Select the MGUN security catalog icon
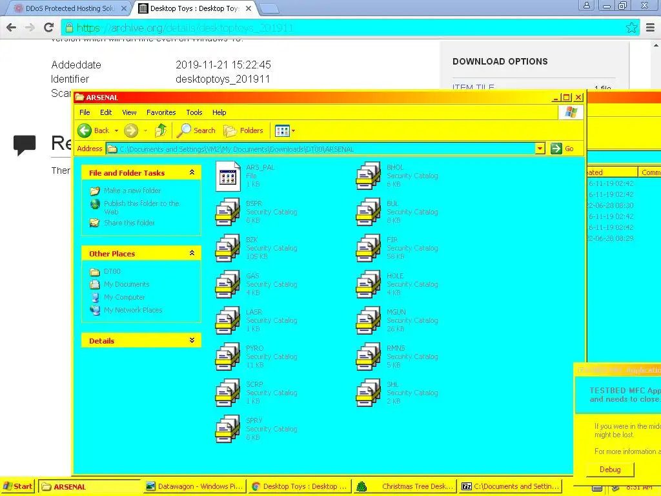Image resolution: width=661 pixels, height=496 pixels. coord(369,320)
